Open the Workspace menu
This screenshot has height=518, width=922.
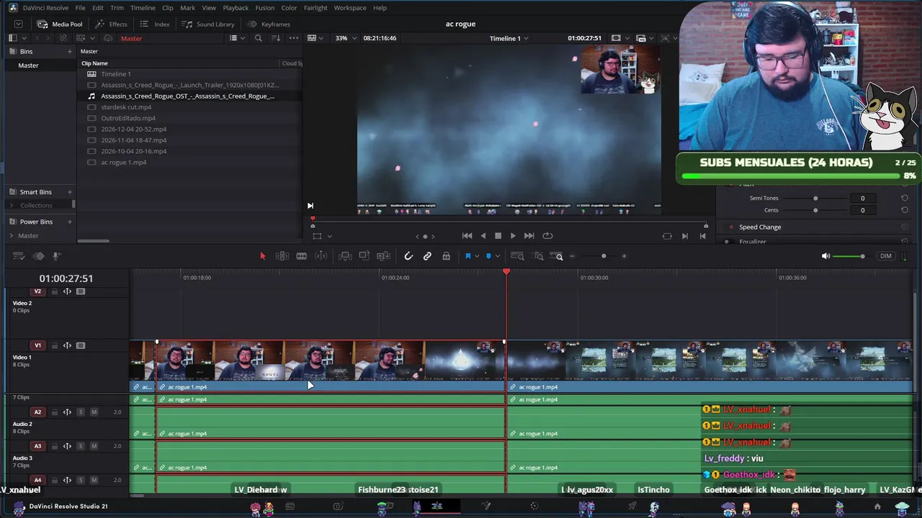click(x=350, y=8)
